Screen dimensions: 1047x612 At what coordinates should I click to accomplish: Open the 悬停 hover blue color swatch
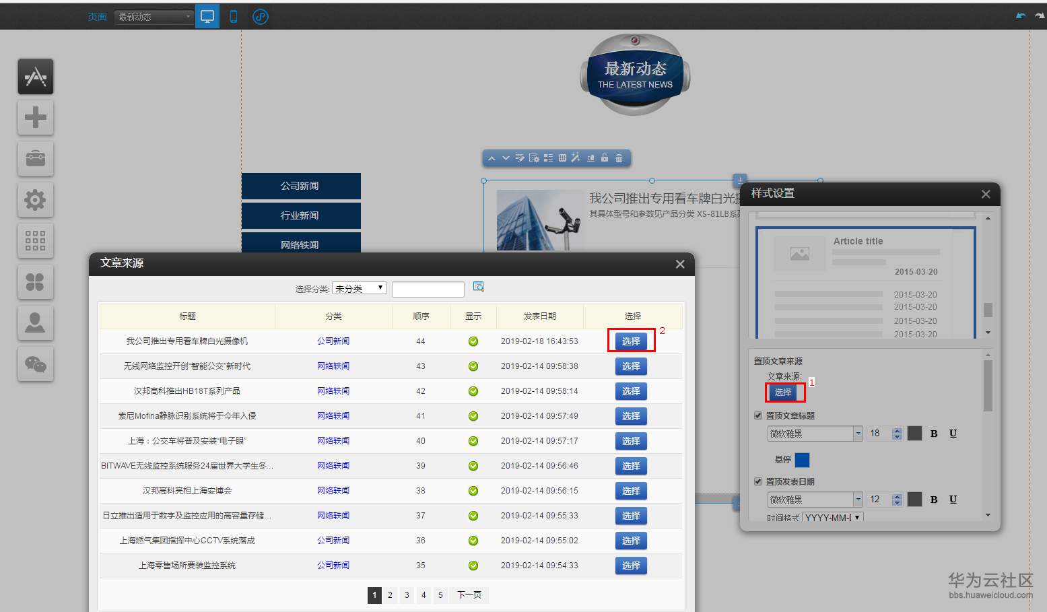coord(803,460)
